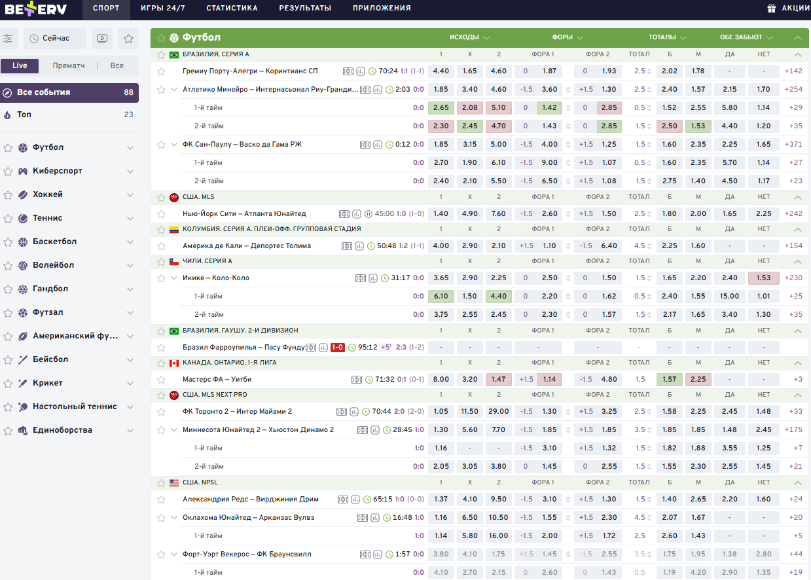Click the Настольный теннис paddle icon

click(23, 407)
